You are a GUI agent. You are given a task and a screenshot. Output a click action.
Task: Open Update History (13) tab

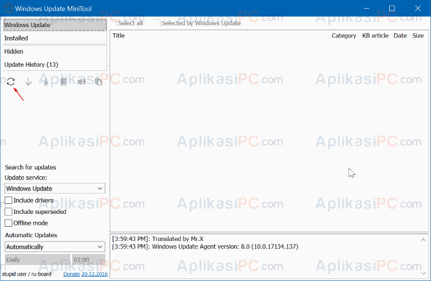pyautogui.click(x=55, y=65)
